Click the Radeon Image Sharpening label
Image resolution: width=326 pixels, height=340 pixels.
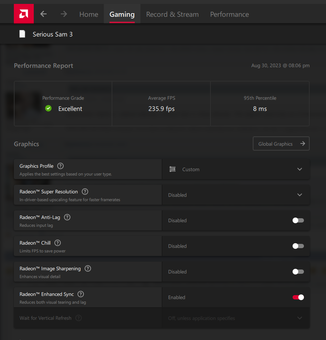pyautogui.click(x=50, y=269)
